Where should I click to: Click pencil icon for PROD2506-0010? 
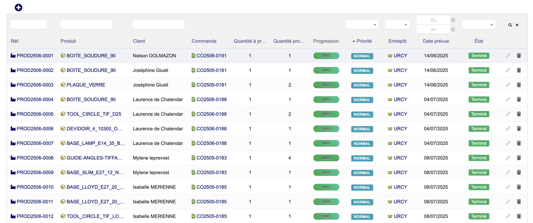[x=508, y=187]
